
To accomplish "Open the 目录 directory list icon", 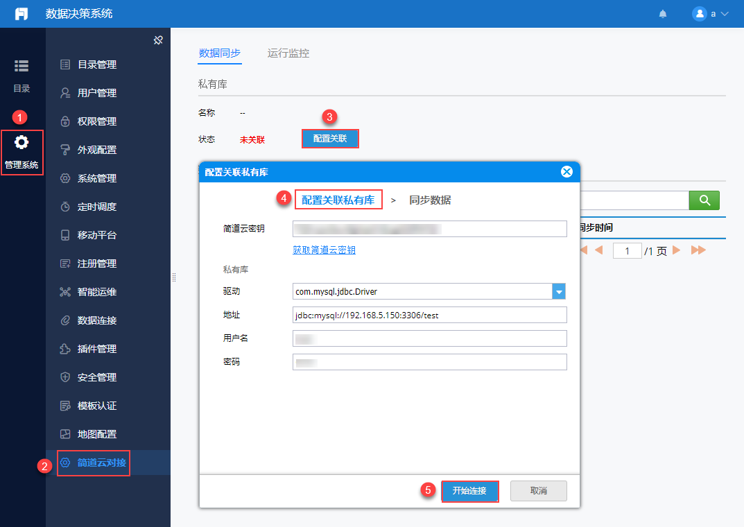I will tap(21, 66).
